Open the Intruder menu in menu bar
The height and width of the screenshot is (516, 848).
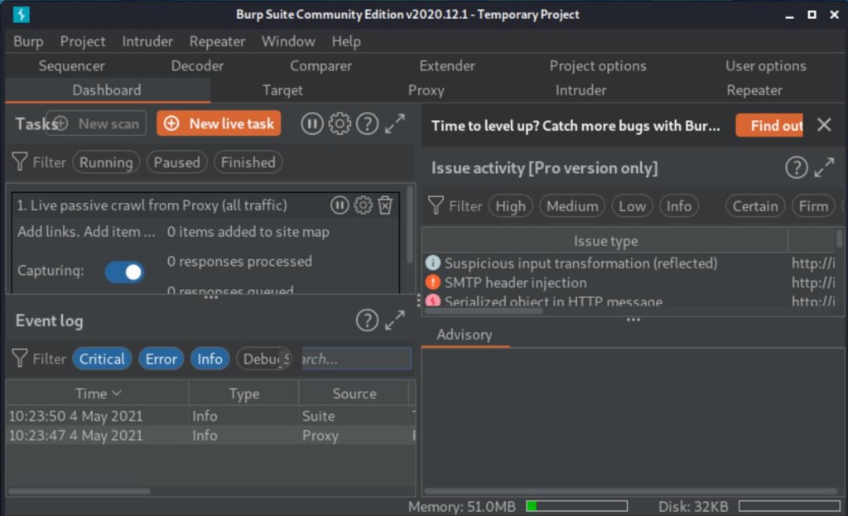(147, 41)
